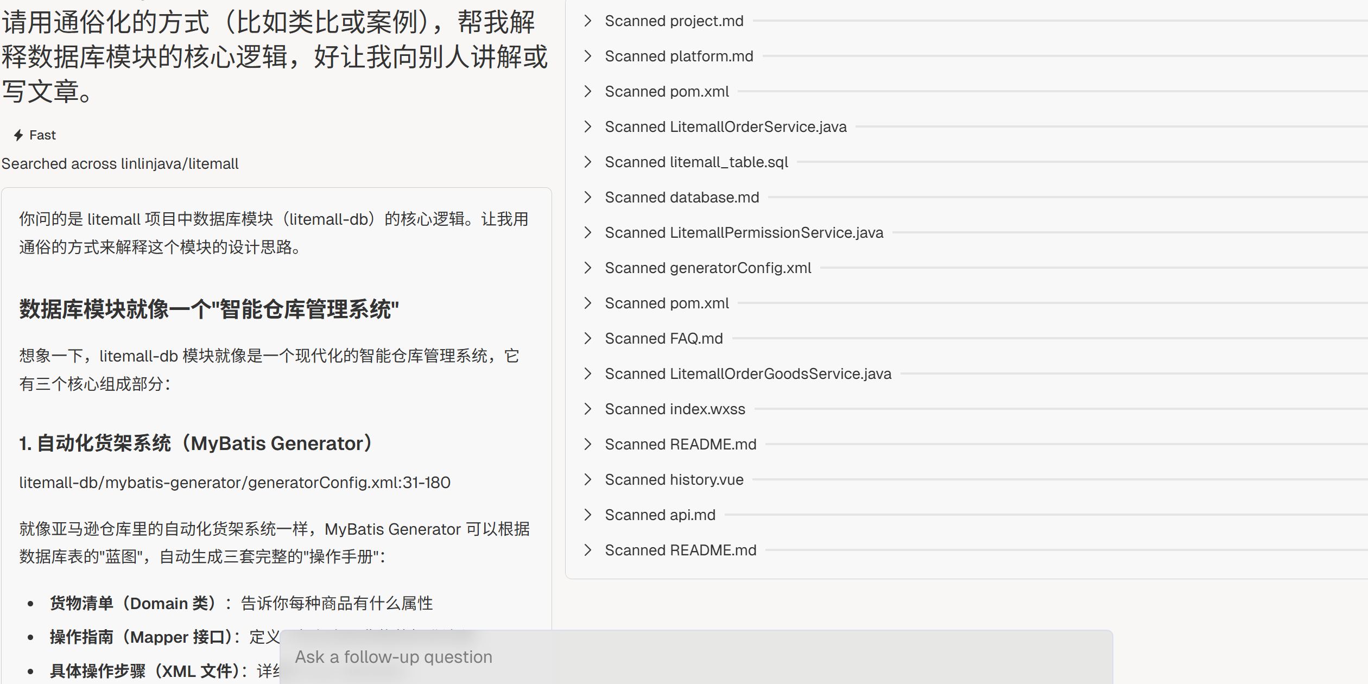Open chevron for Scanned generatorConfig.xml
This screenshot has height=684, width=1368.
[587, 268]
